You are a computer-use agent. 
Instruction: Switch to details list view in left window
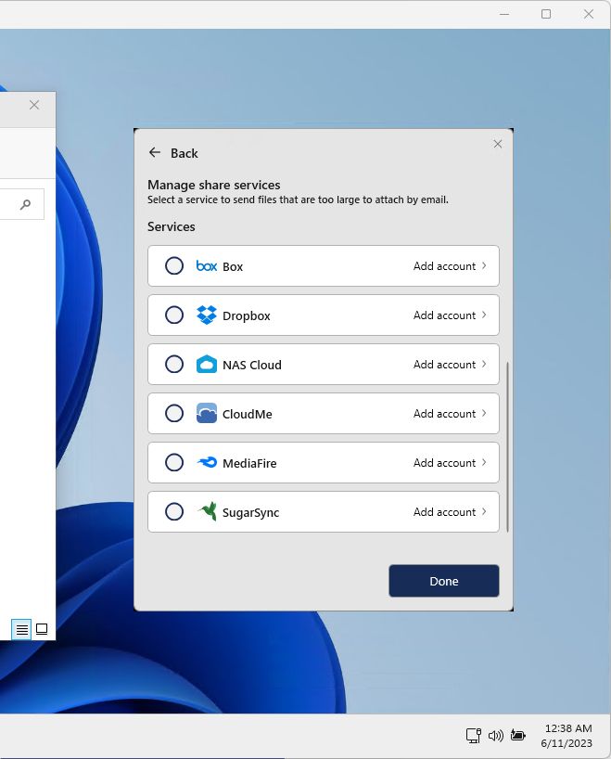pos(21,629)
